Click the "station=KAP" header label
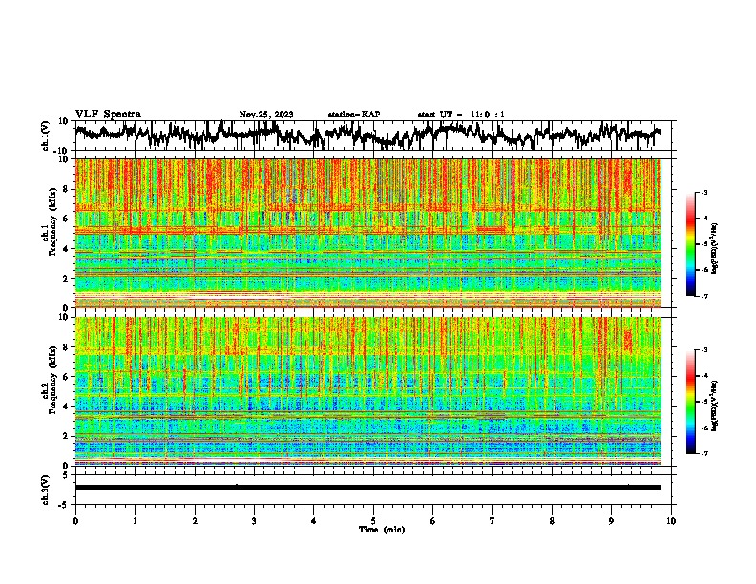756x584 pixels. click(354, 115)
